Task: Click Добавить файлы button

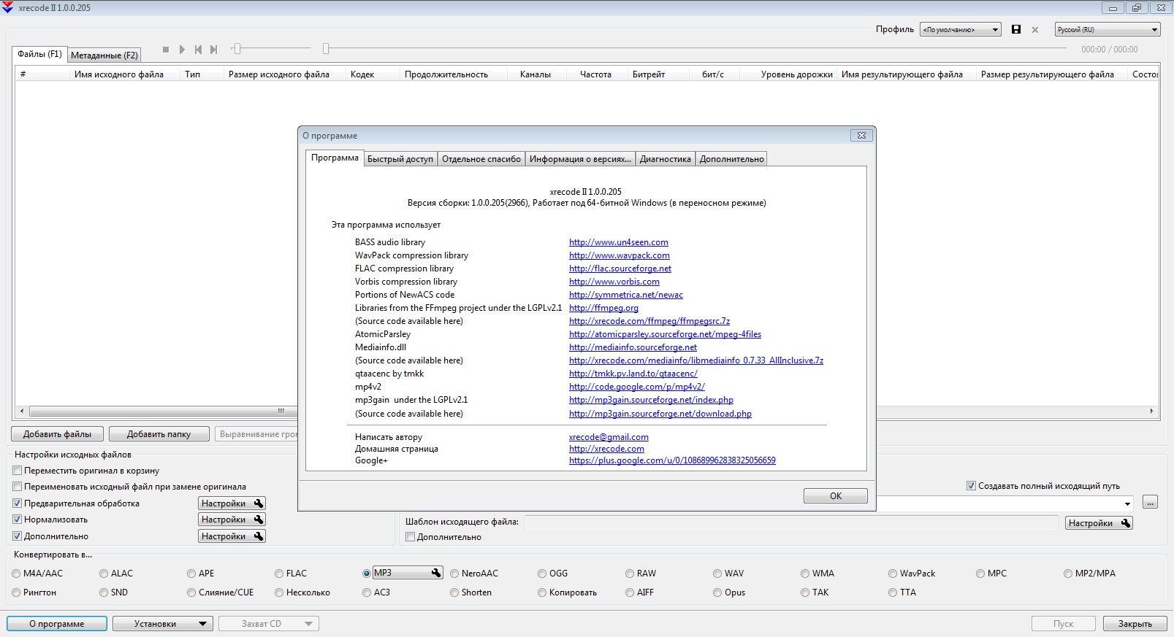Action: 57,433
